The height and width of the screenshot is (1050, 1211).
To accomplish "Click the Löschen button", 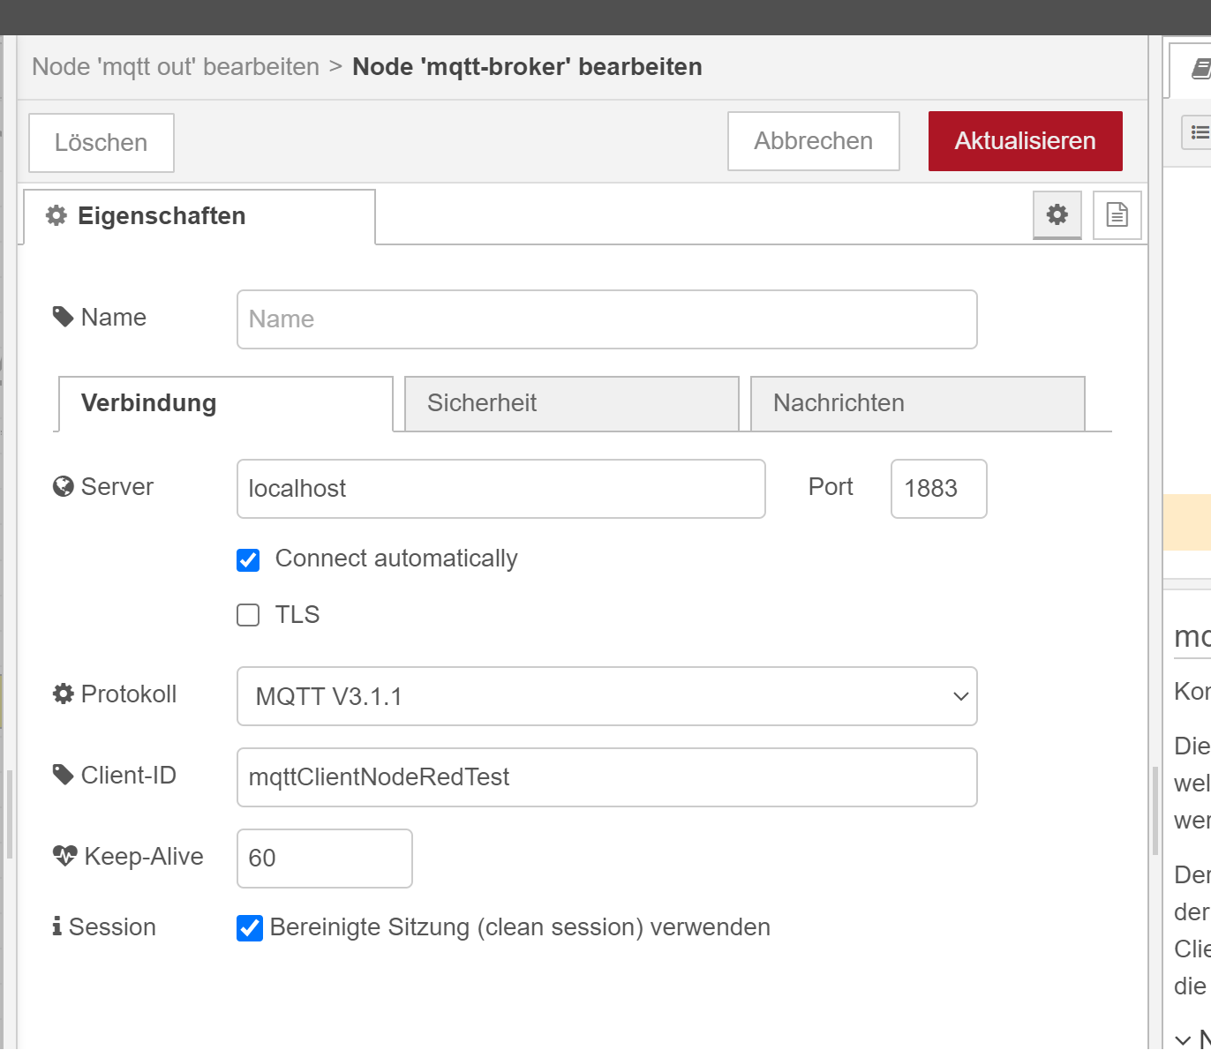I will (x=102, y=143).
